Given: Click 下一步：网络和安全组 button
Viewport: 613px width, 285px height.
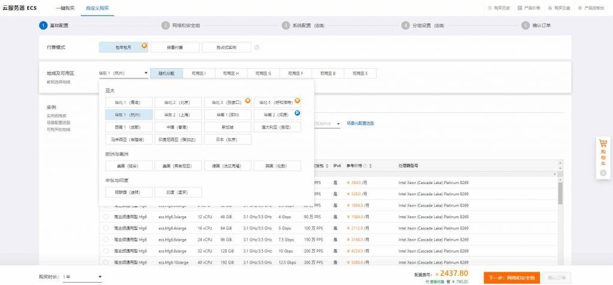Looking at the screenshot, I should [x=512, y=278].
